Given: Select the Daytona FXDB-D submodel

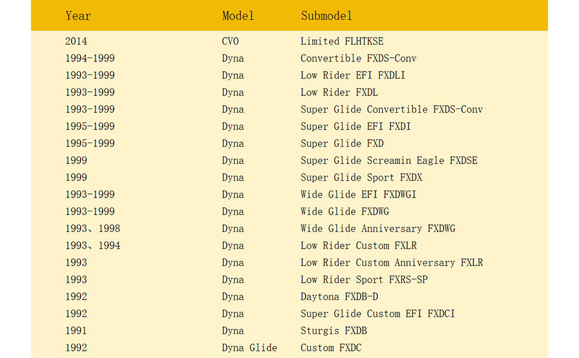Looking at the screenshot, I should pos(339,297).
